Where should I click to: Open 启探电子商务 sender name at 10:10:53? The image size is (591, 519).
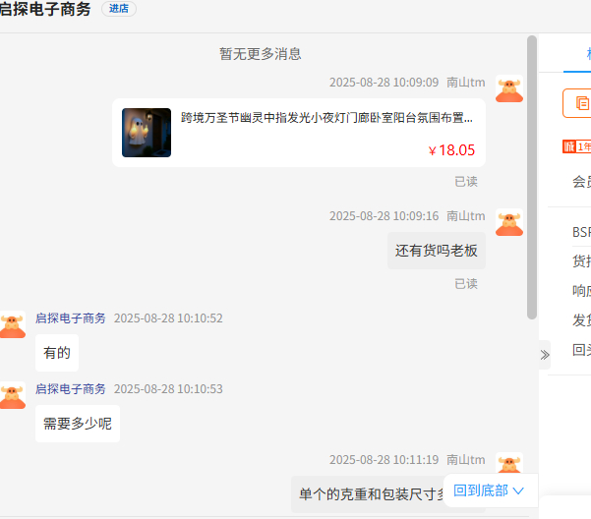click(x=71, y=388)
